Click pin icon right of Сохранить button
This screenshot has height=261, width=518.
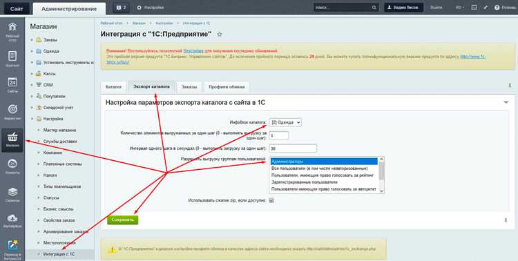click(506, 220)
